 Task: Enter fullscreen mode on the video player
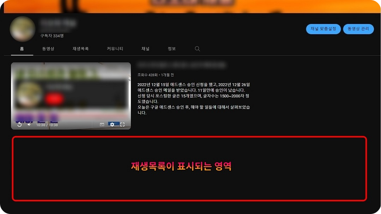122,124
